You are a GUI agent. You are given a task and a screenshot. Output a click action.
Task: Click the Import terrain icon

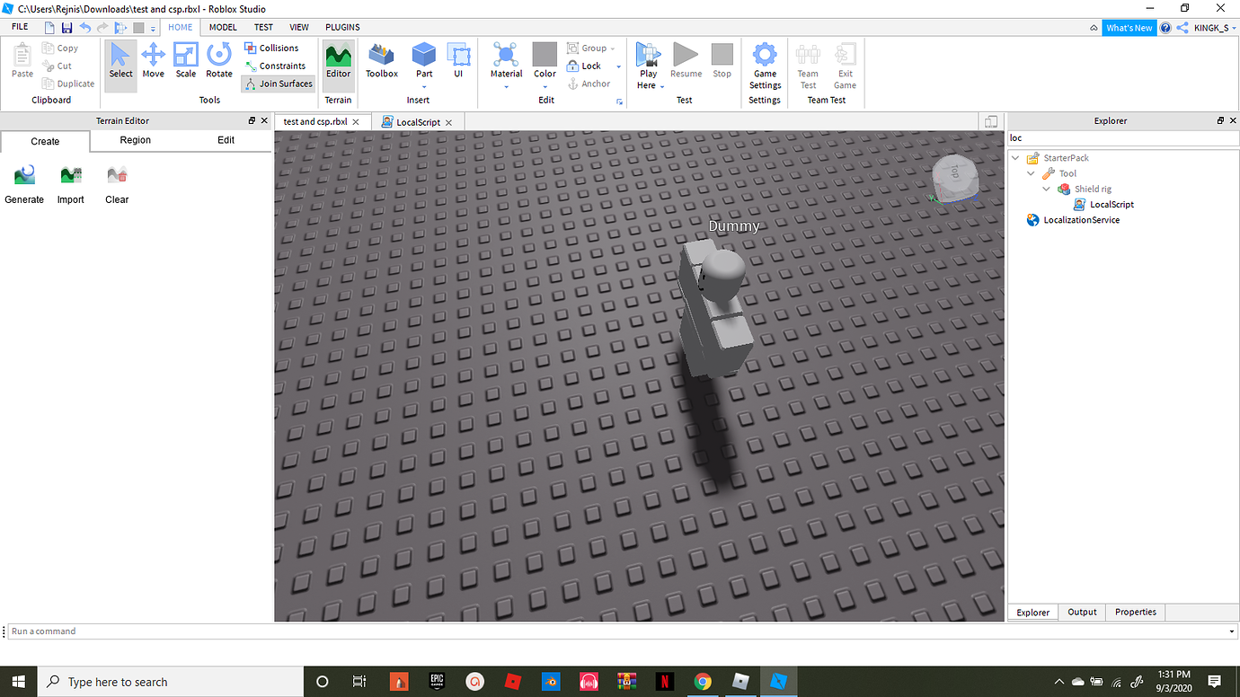71,174
